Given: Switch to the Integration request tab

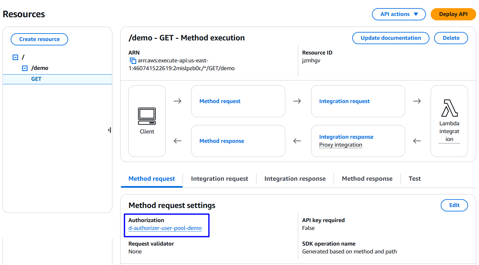Looking at the screenshot, I should [x=219, y=179].
